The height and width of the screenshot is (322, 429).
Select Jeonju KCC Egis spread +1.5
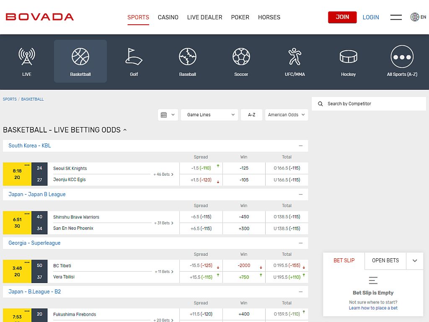coord(201,180)
